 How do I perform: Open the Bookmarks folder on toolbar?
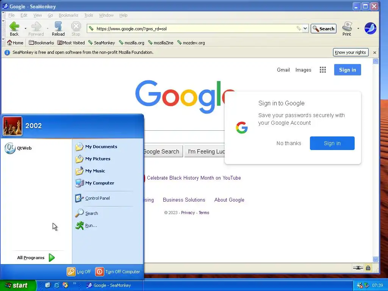click(41, 42)
